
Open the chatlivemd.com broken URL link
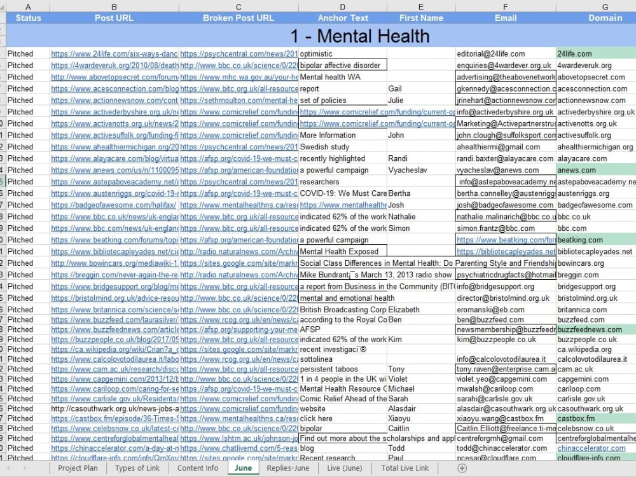[239, 448]
